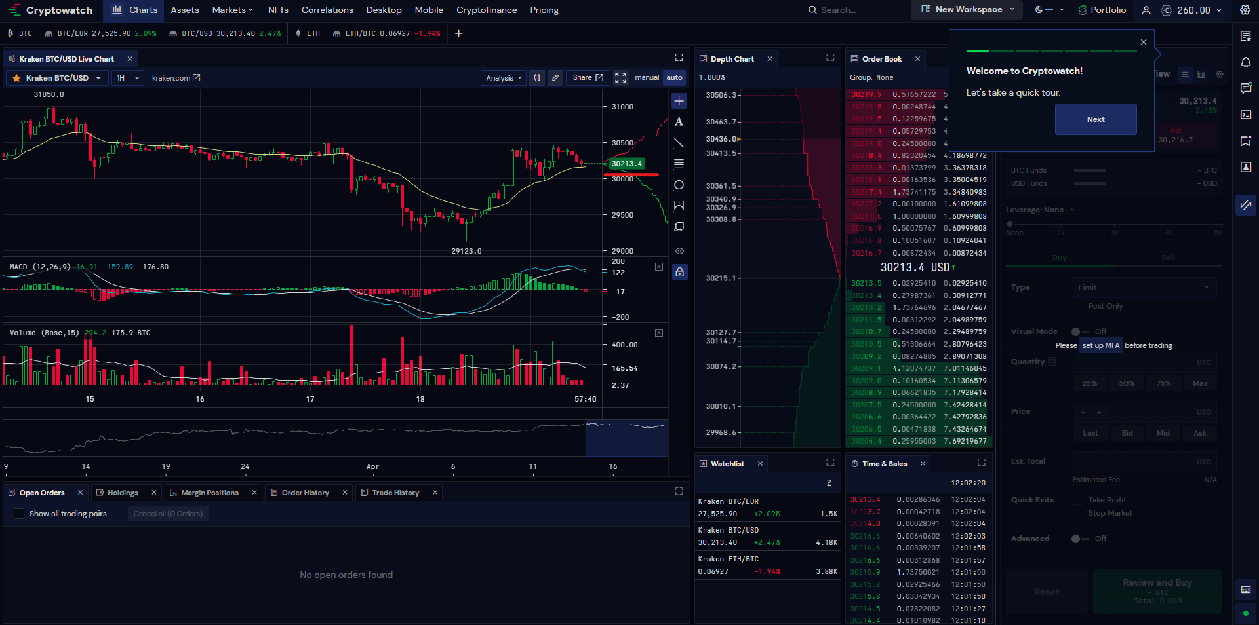
Task: Open the trading panel sidebar icon
Action: 1246,205
